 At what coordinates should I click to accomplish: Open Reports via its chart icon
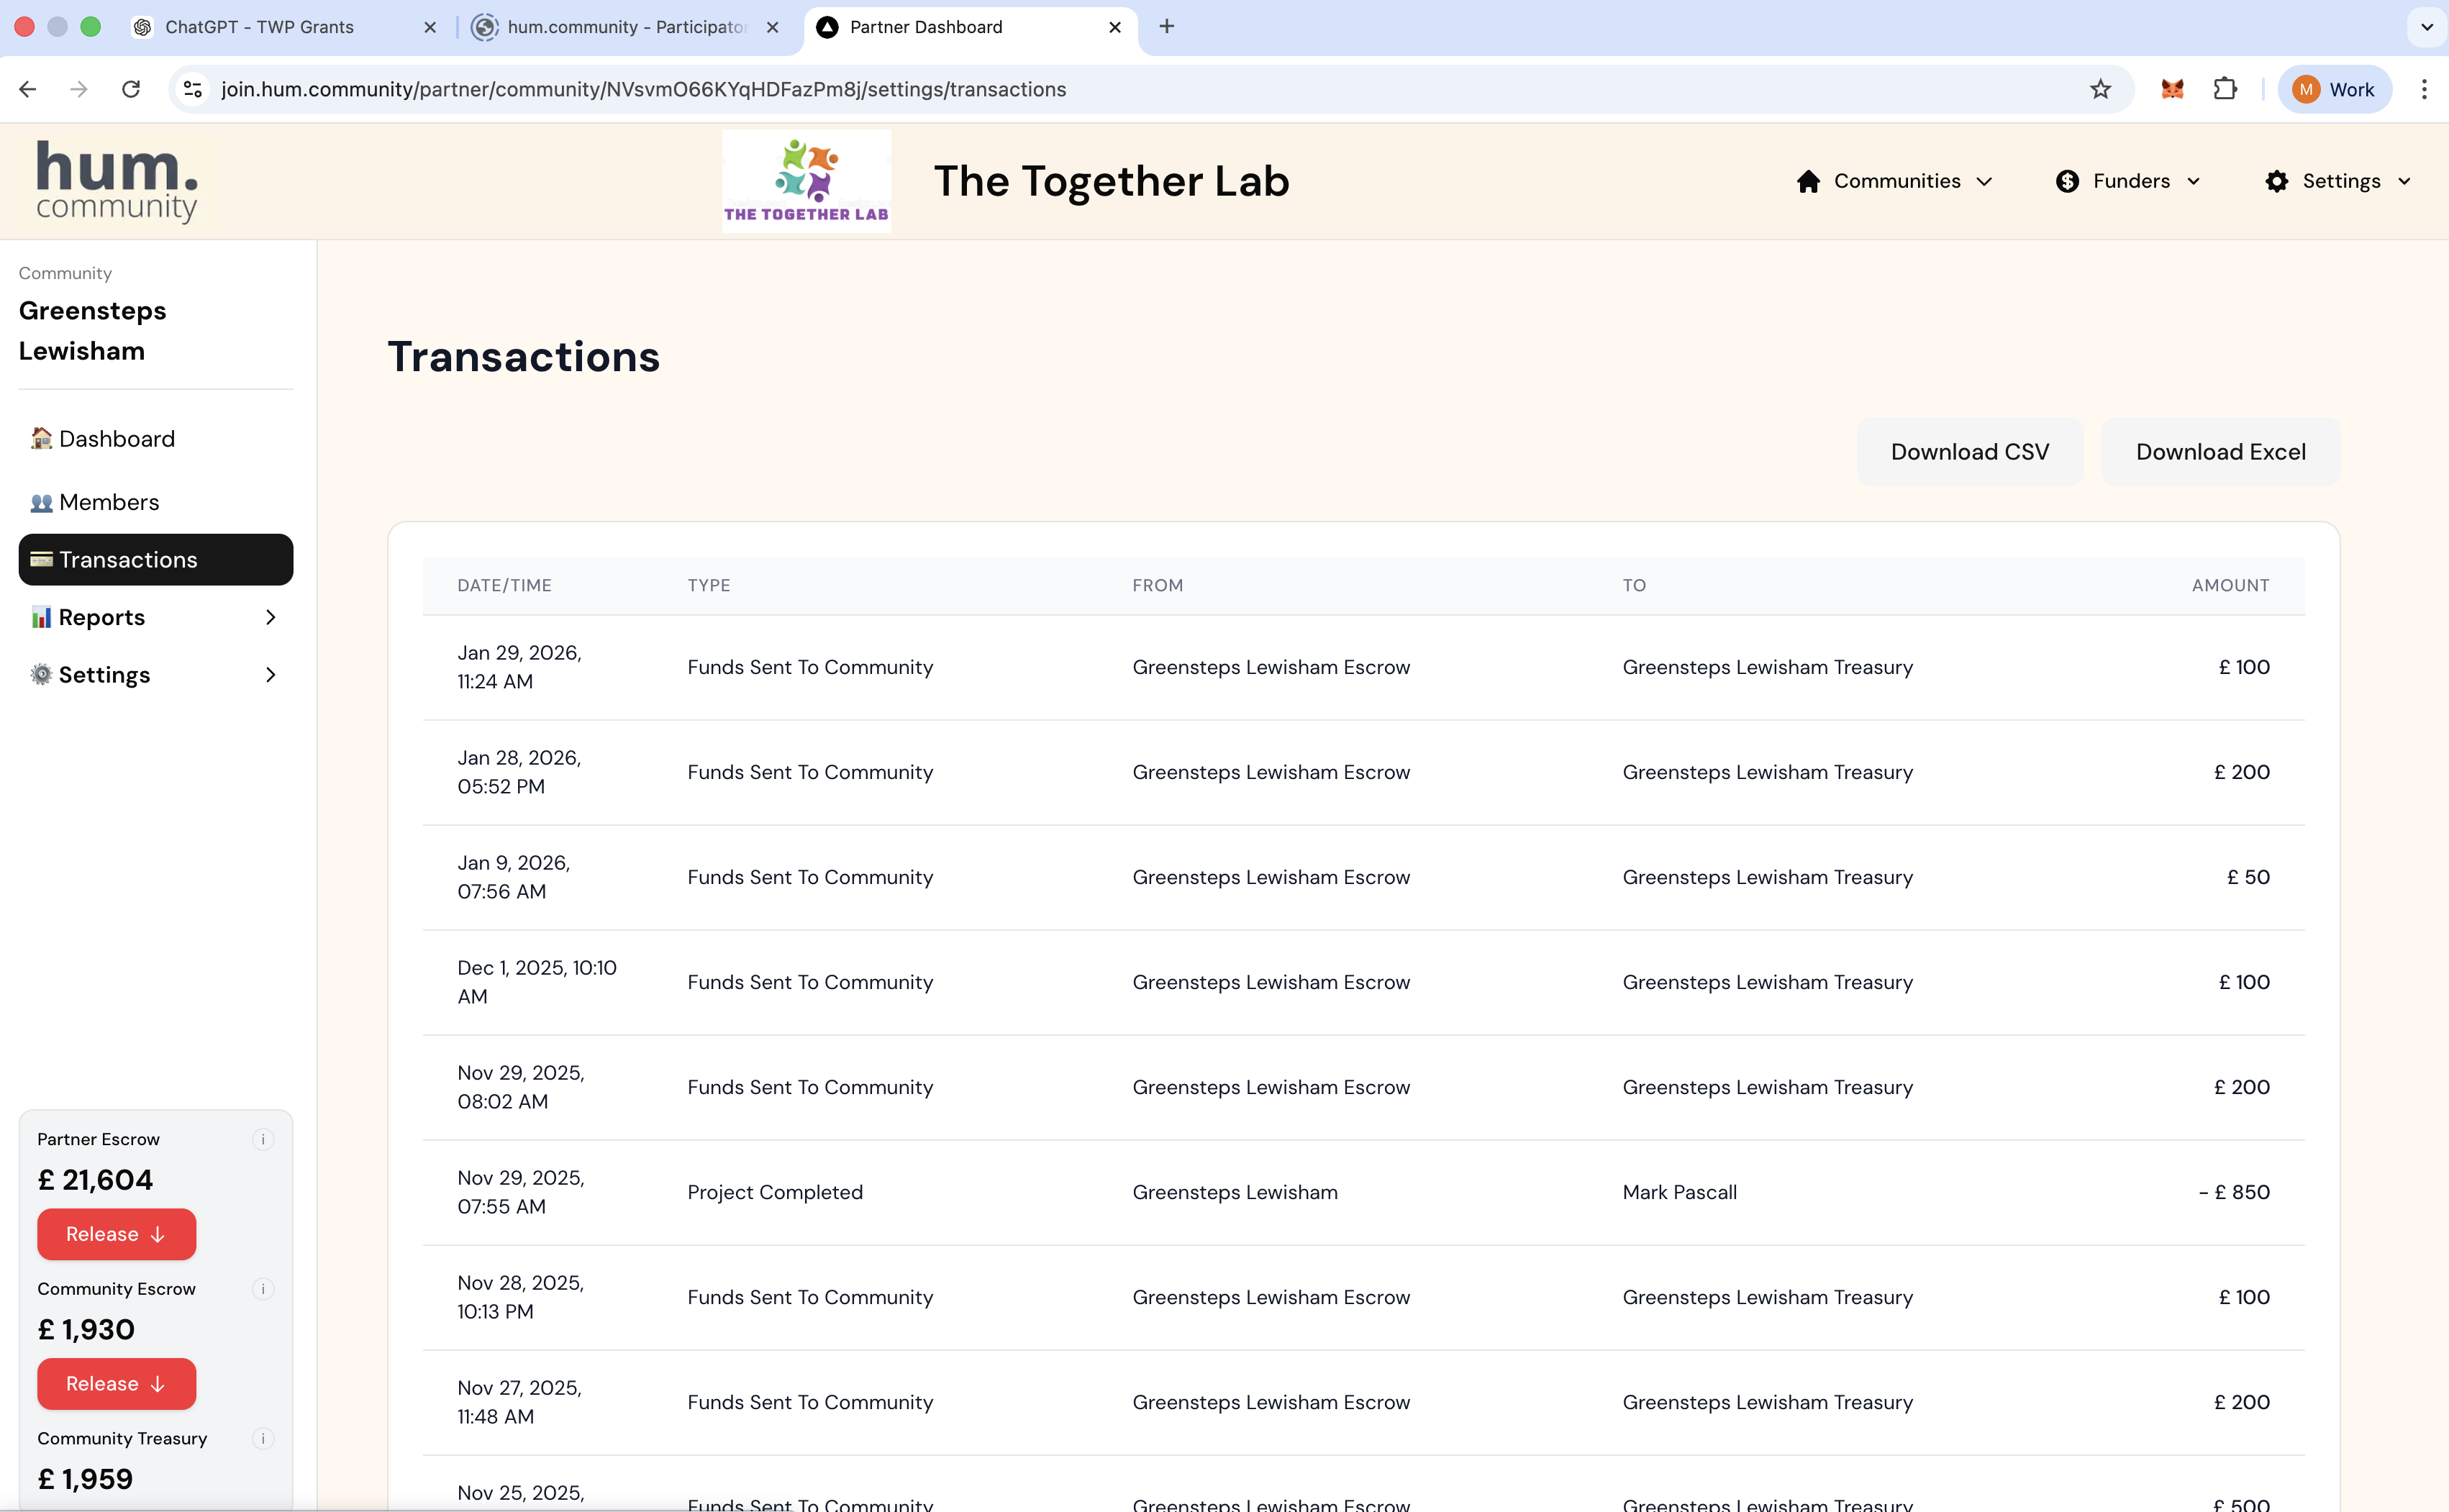[41, 617]
